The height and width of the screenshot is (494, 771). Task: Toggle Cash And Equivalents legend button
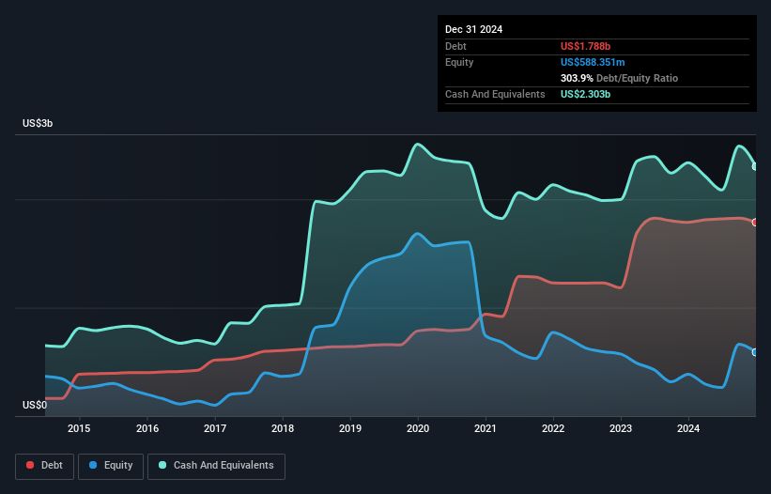pos(216,466)
